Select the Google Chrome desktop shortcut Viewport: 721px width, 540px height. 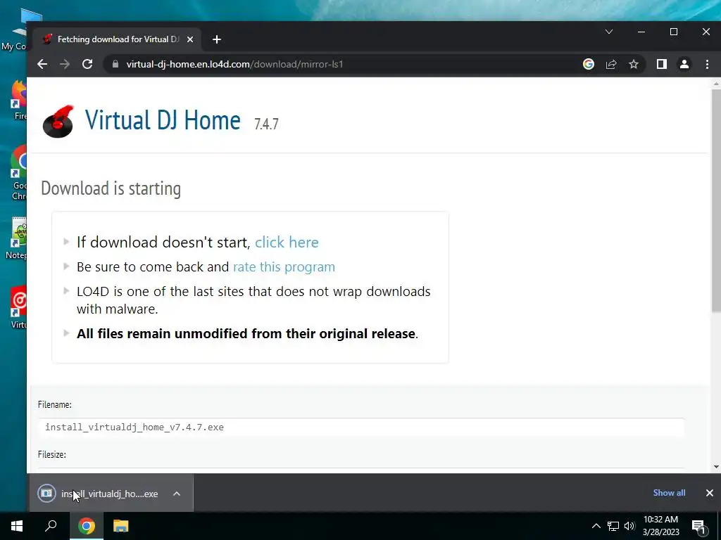pos(18,173)
